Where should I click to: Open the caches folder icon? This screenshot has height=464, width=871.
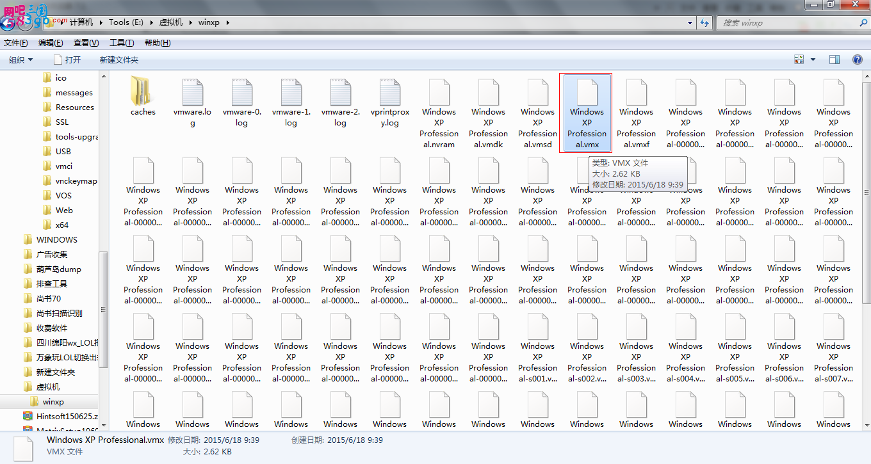pos(143,91)
